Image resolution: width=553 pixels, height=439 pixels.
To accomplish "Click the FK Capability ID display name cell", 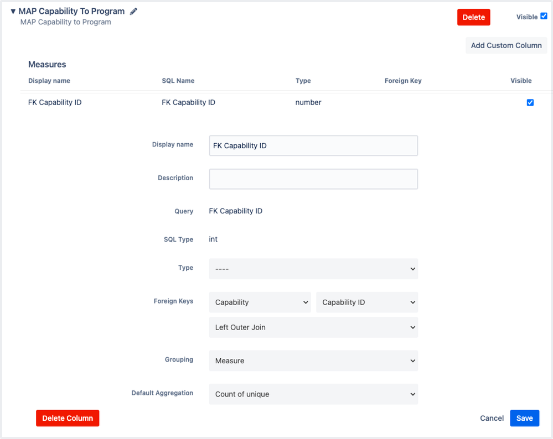I will 55,102.
